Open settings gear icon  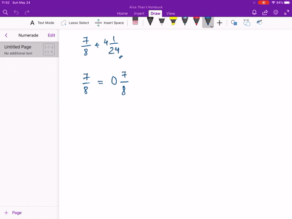coord(276,12)
